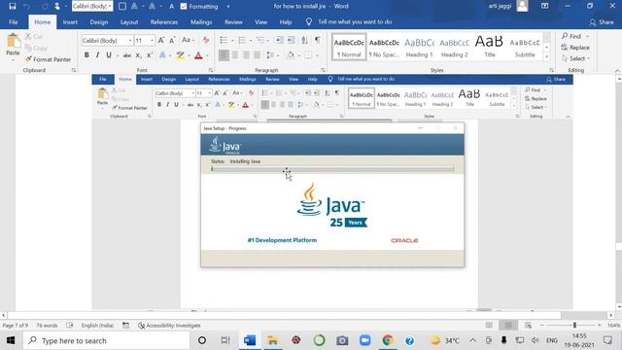Open the File tab
This screenshot has height=350, width=622.
click(13, 22)
